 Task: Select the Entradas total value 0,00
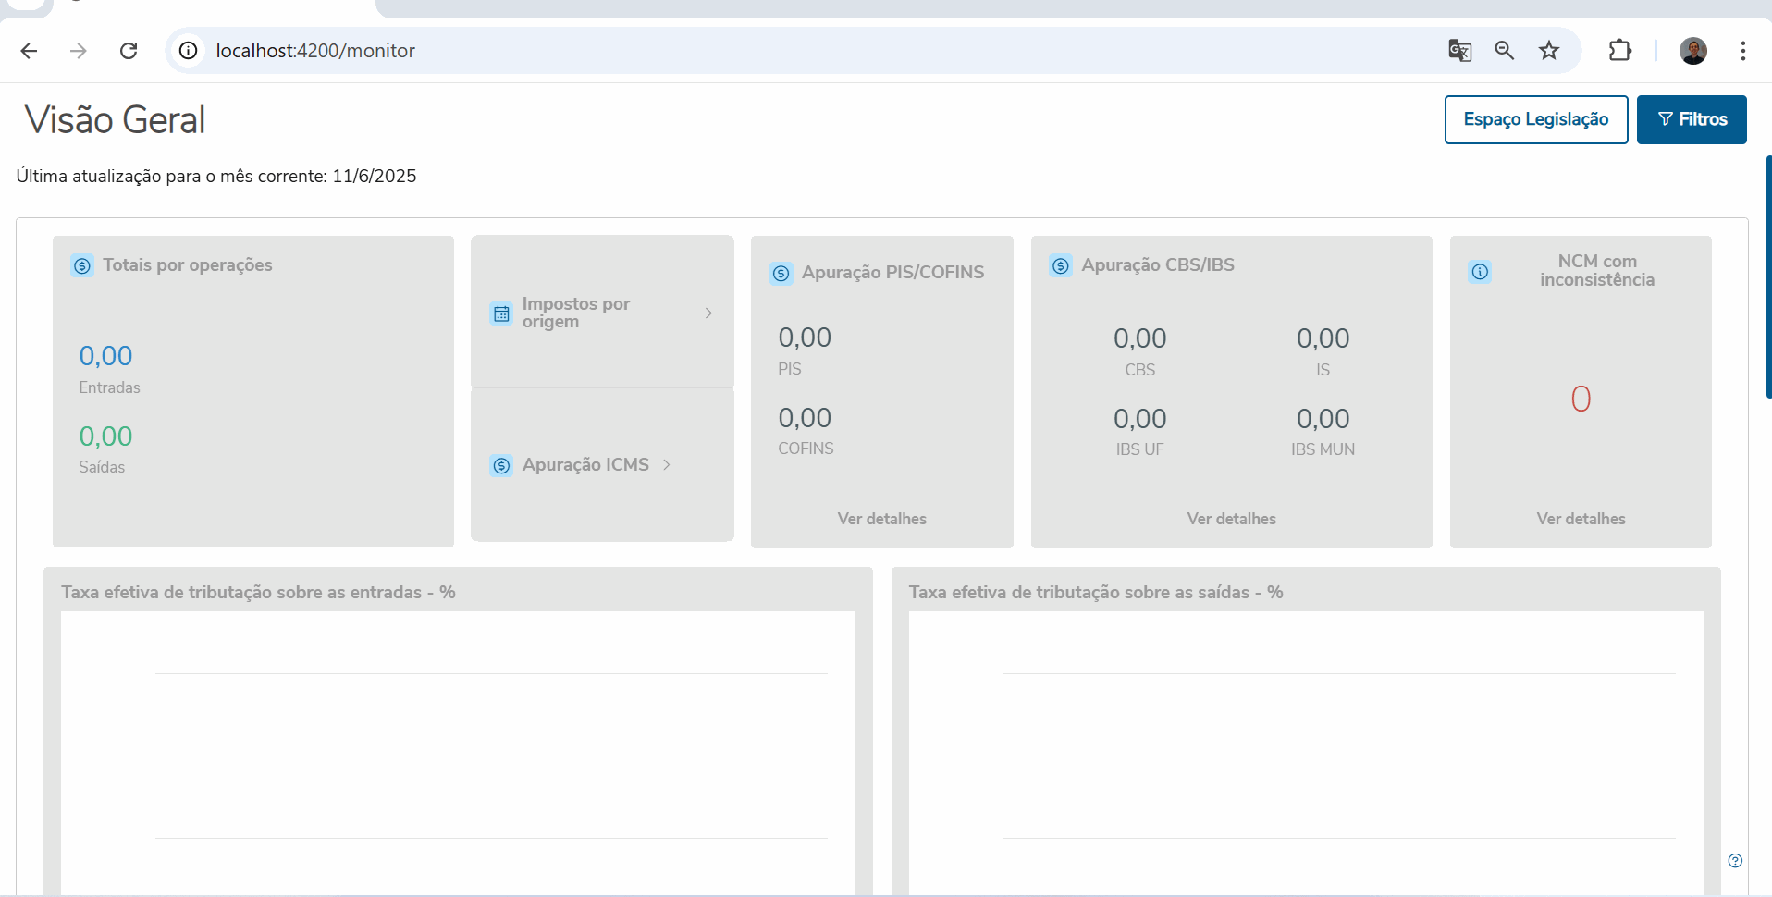[105, 356]
